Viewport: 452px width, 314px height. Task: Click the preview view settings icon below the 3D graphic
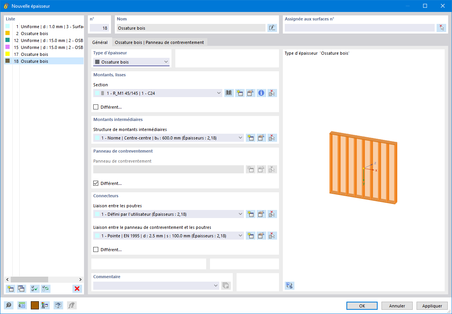(x=289, y=285)
